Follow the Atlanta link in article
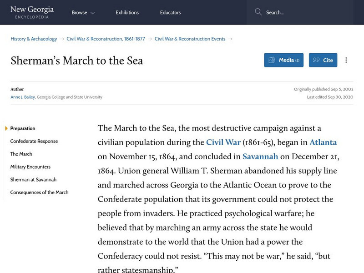The height and width of the screenshot is (273, 364). (323, 142)
